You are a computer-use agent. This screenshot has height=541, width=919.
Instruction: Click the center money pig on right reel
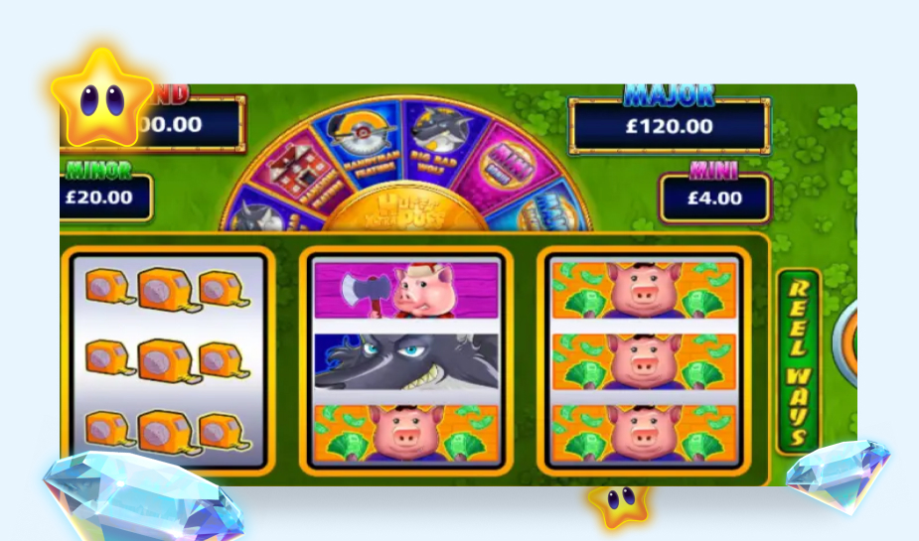point(644,362)
